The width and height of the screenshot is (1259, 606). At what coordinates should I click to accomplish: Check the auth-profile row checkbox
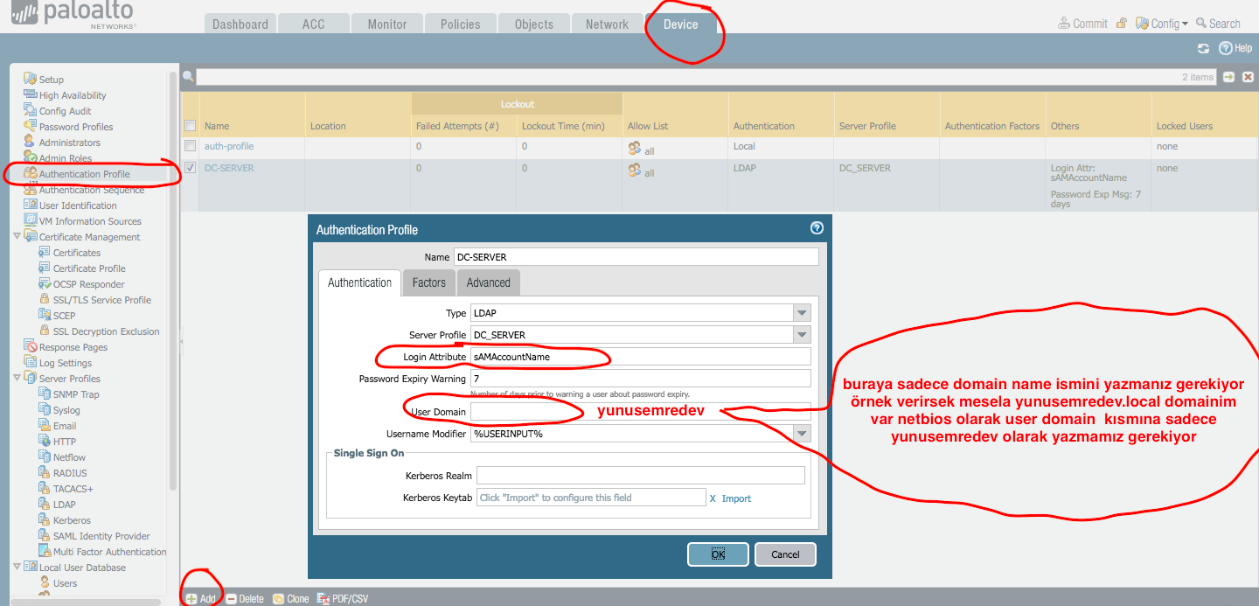coord(190,145)
